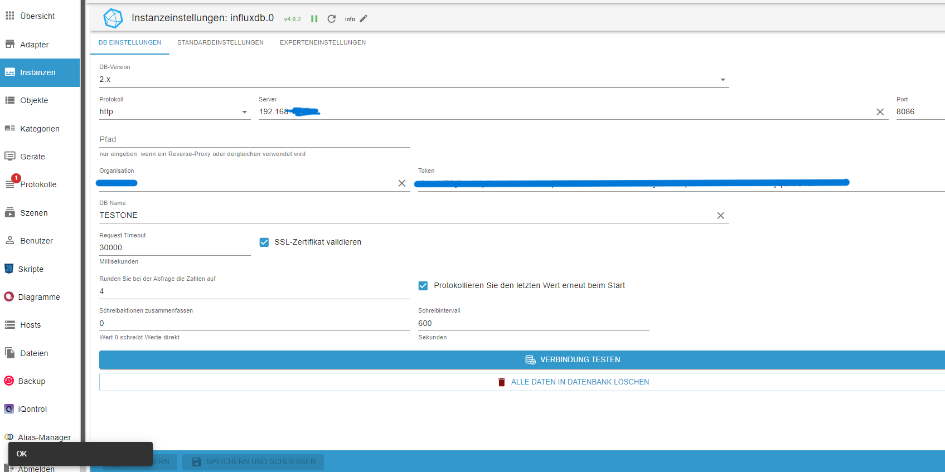Open Übersicht in the sidebar
The image size is (945, 472).
click(x=40, y=16)
